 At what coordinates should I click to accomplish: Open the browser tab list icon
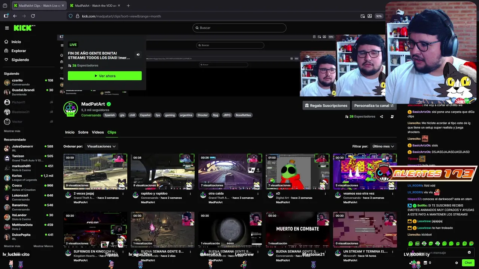point(5,6)
